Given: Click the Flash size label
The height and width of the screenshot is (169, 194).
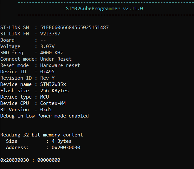Looking at the screenshot, I should coord(15,91).
